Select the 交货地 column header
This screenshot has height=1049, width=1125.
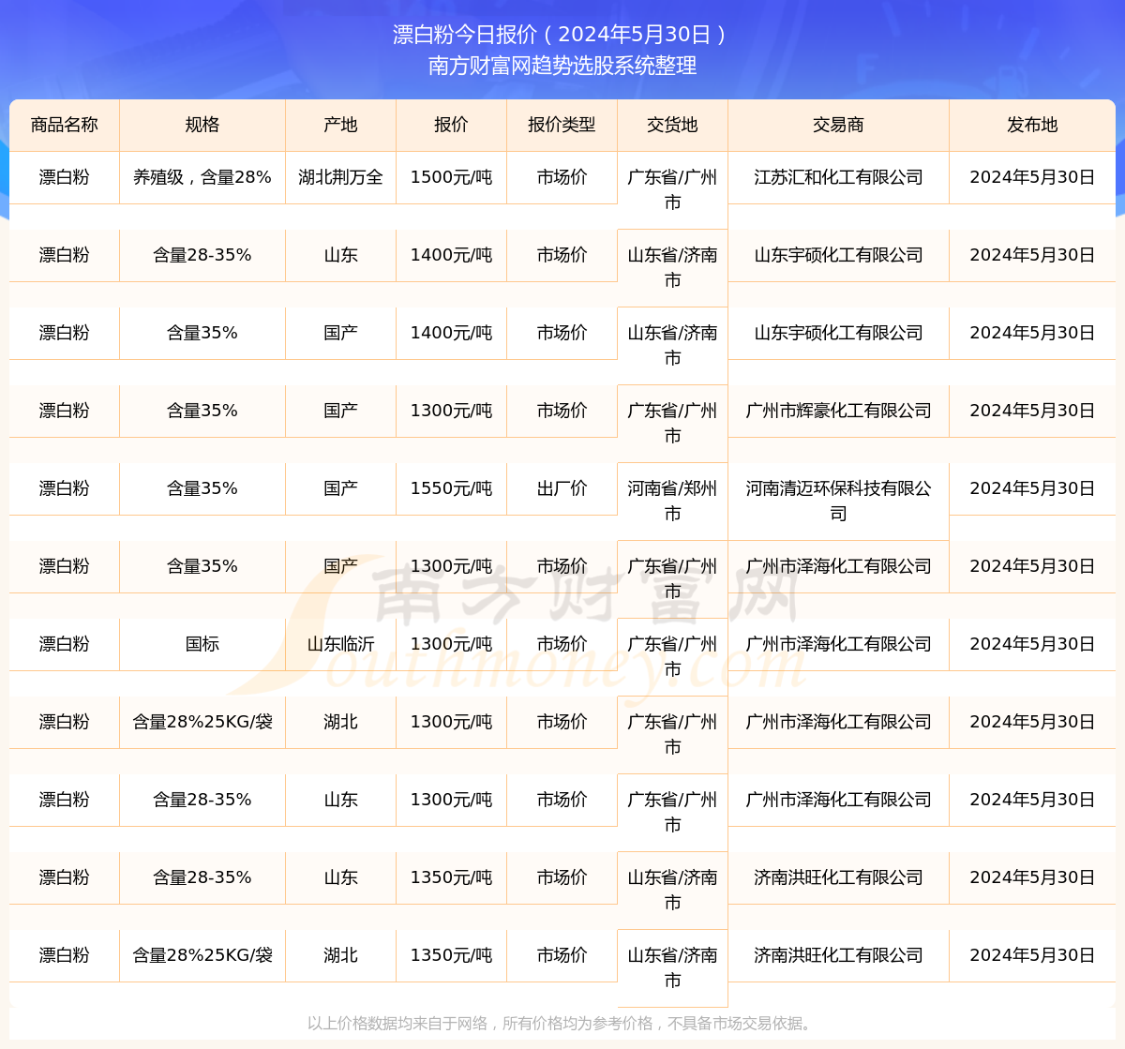pos(672,125)
